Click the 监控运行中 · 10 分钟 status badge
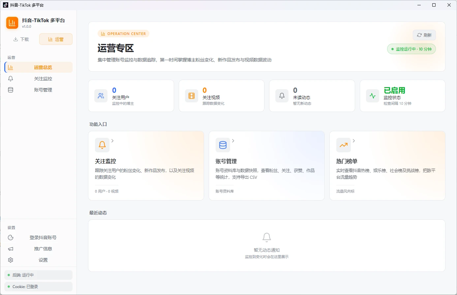457x295 pixels. pos(411,49)
